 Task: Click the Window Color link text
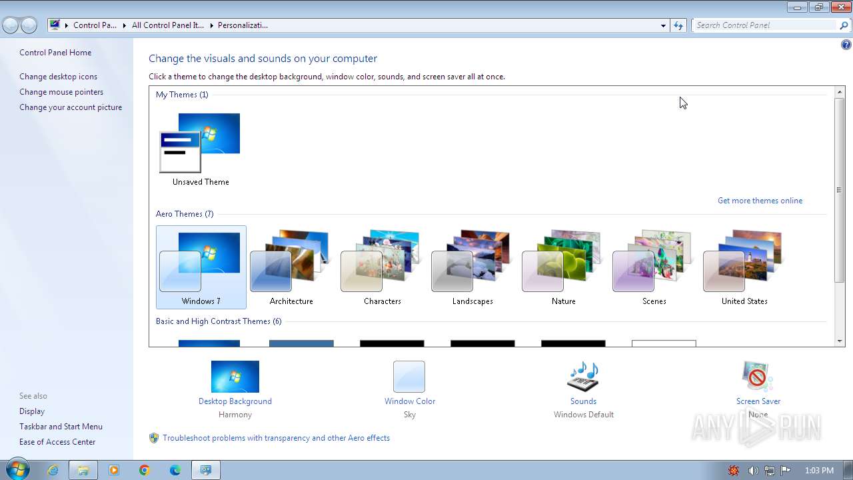click(x=410, y=401)
